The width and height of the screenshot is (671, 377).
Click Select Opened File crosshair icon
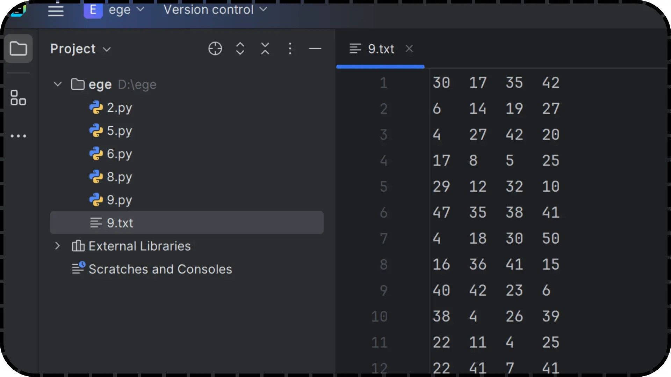(x=215, y=49)
